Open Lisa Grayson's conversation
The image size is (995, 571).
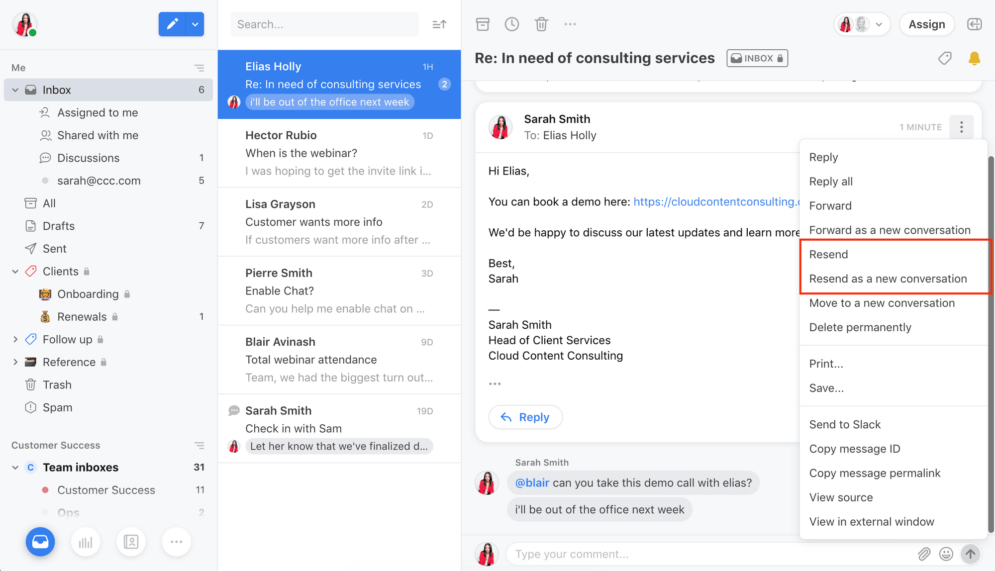coord(339,222)
